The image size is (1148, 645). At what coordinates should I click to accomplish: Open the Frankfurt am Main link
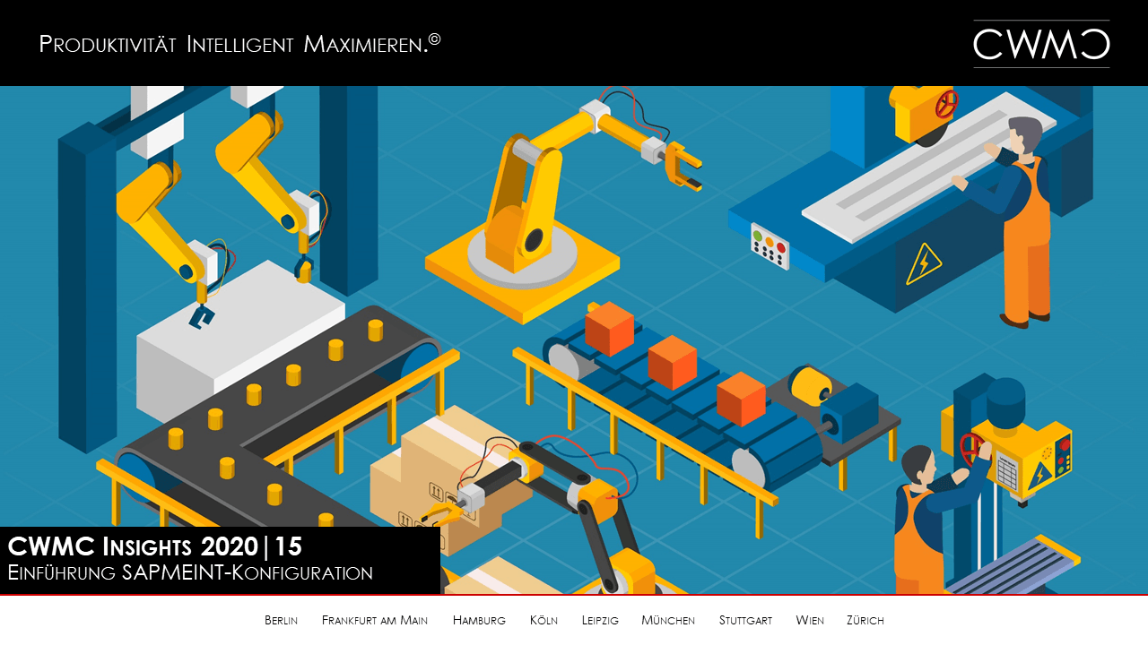374,620
